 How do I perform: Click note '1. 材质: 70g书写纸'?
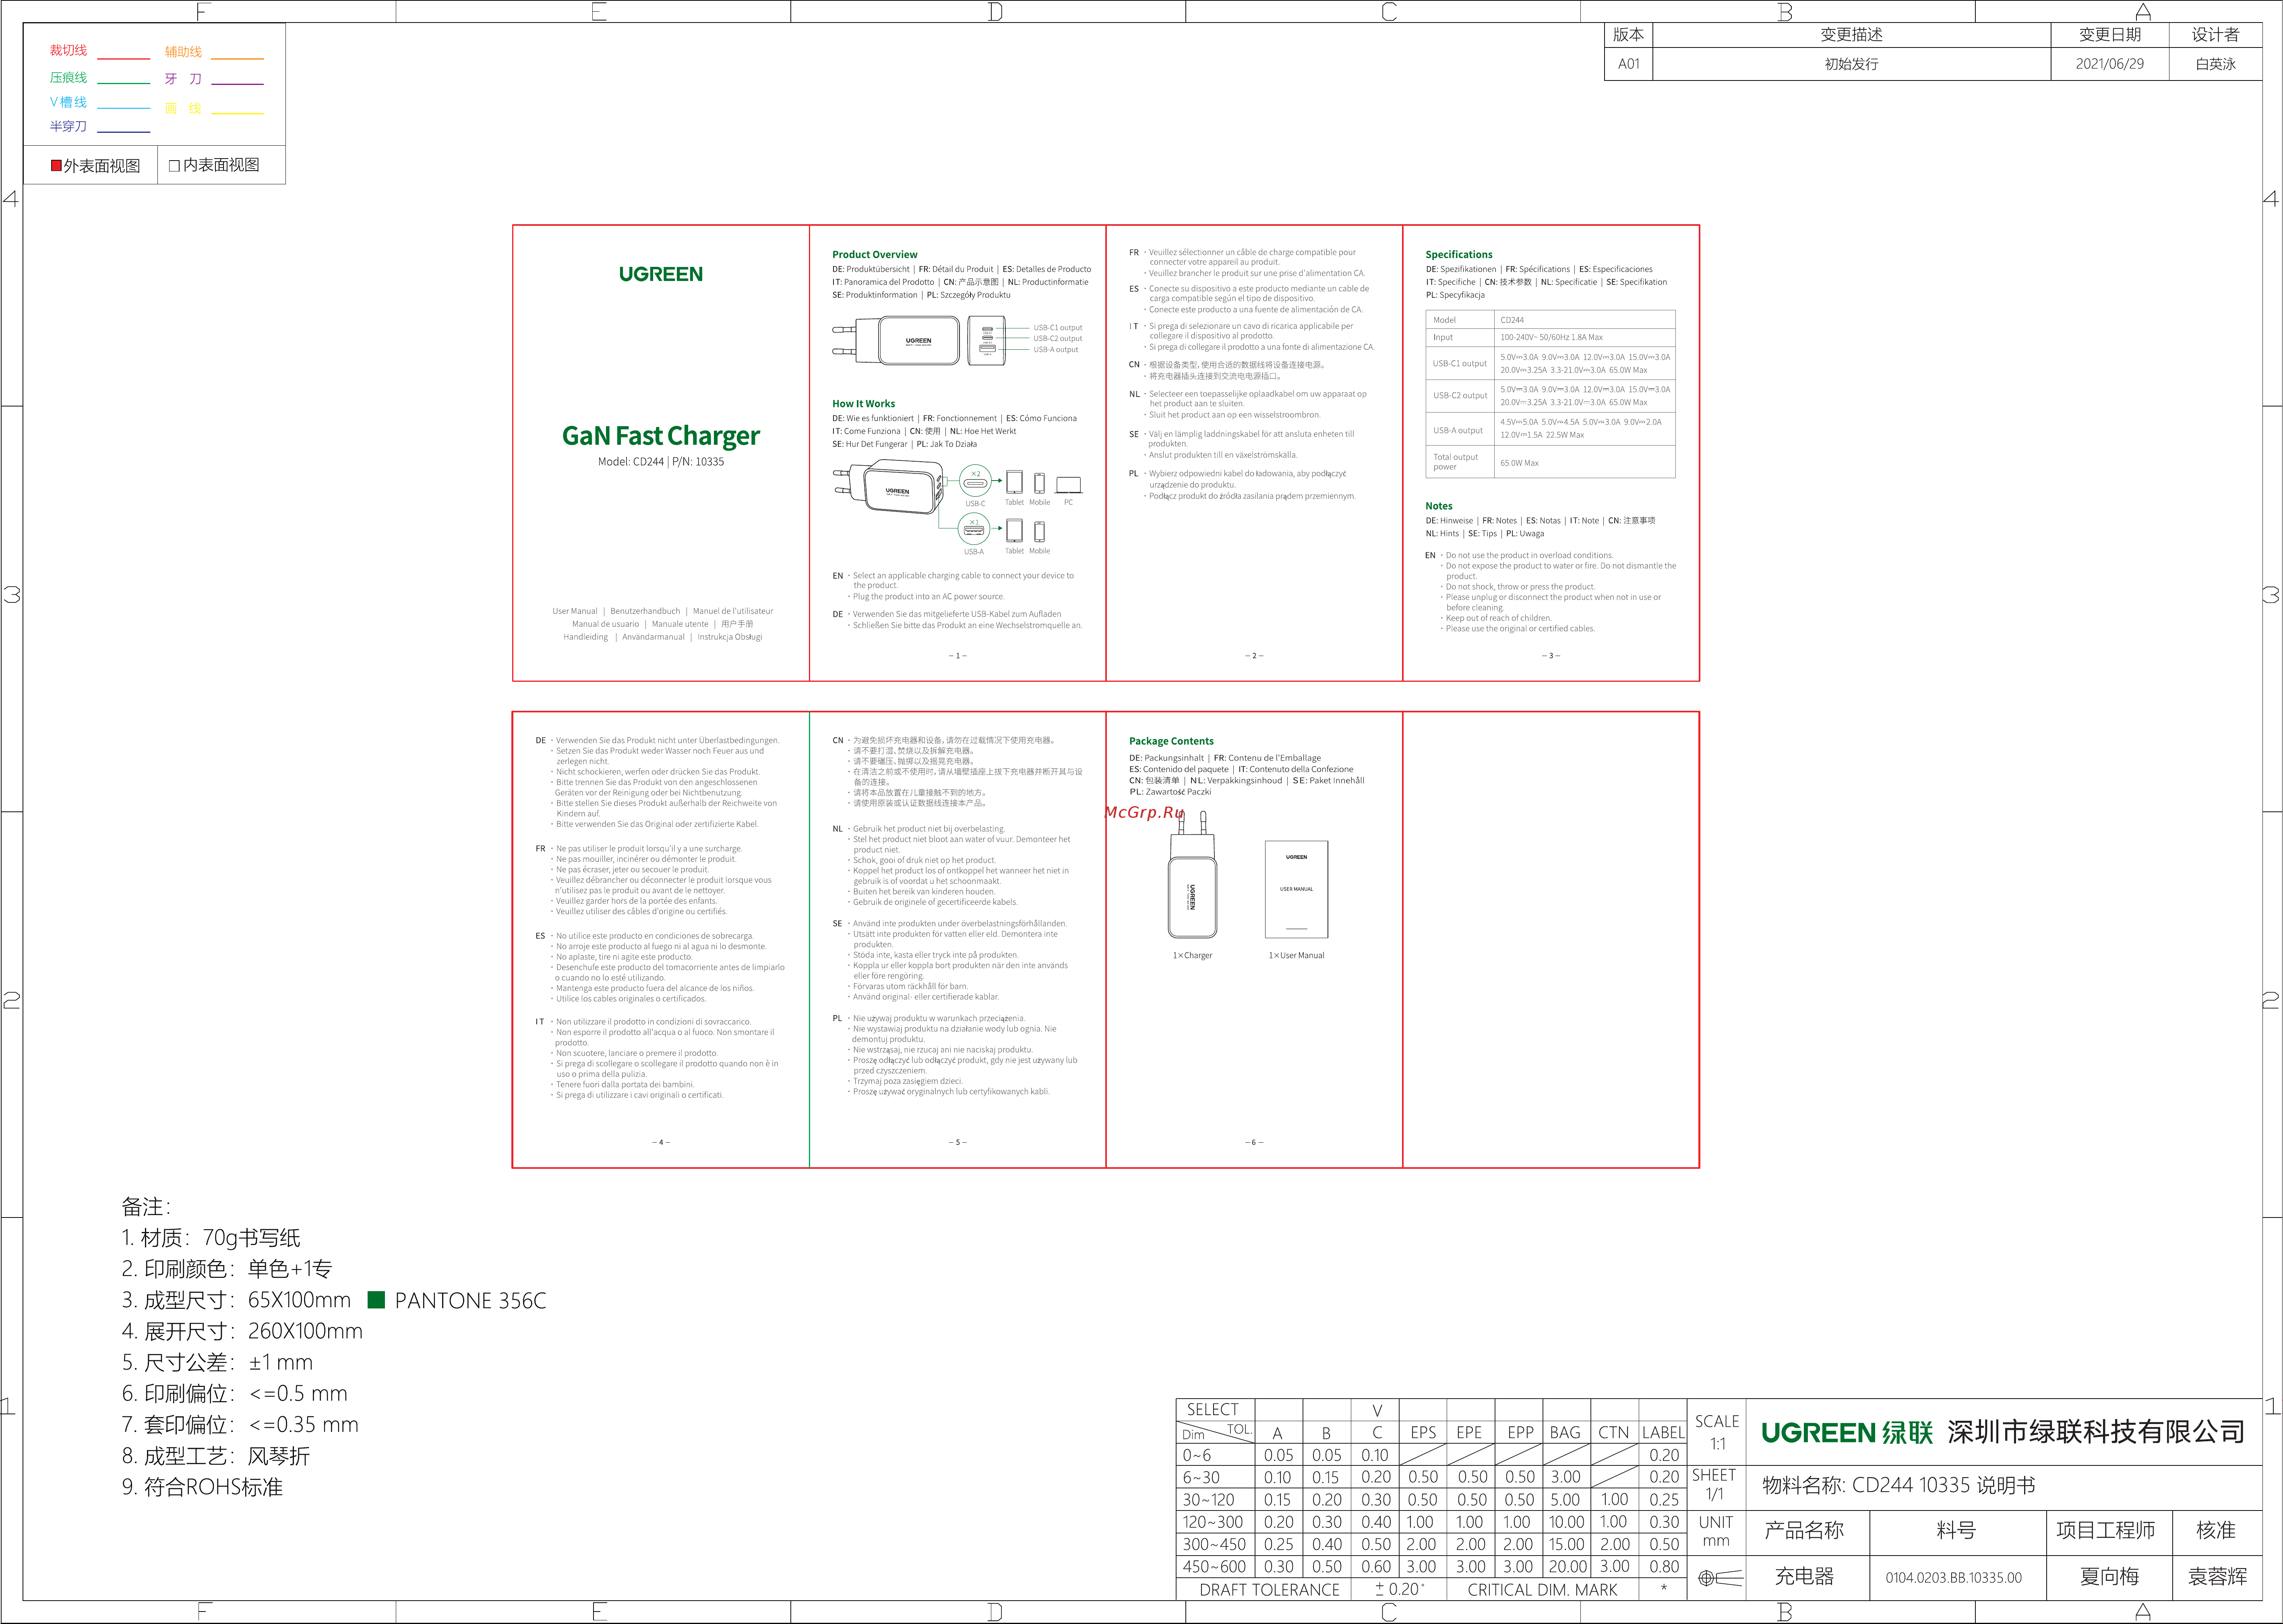pyautogui.click(x=211, y=1238)
